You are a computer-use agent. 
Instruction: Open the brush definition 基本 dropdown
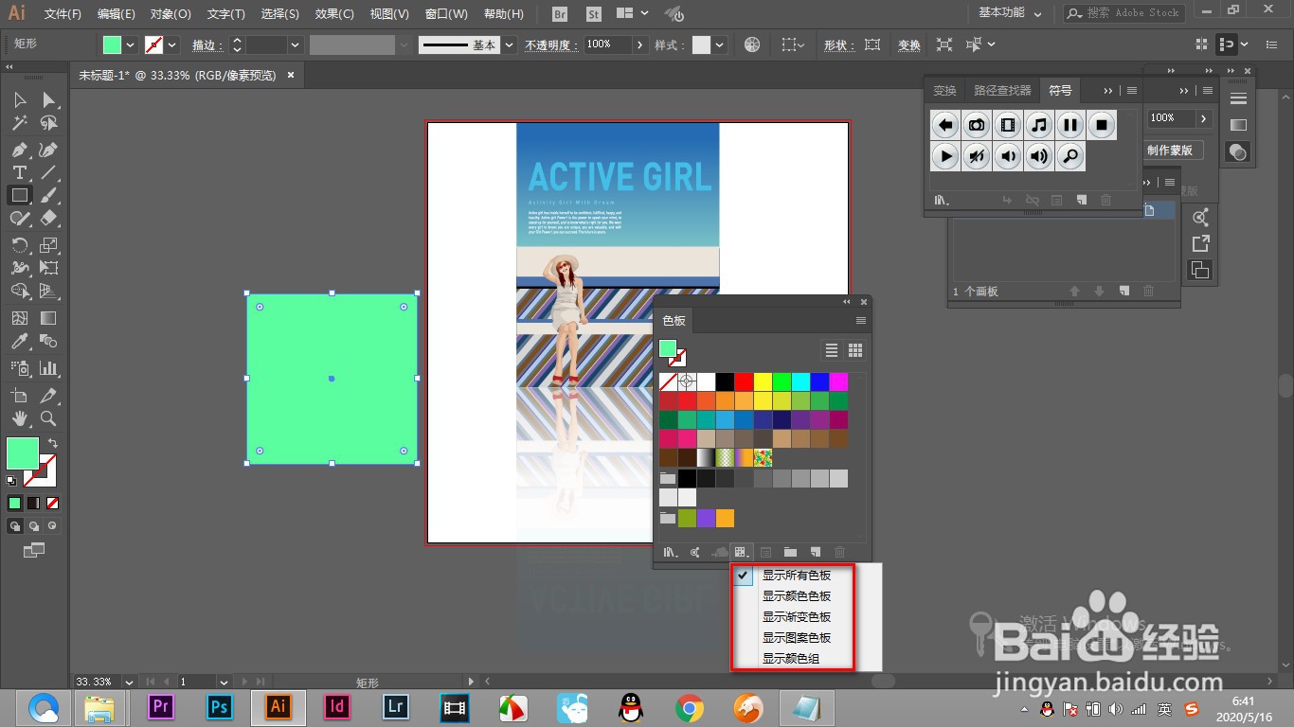click(x=510, y=44)
